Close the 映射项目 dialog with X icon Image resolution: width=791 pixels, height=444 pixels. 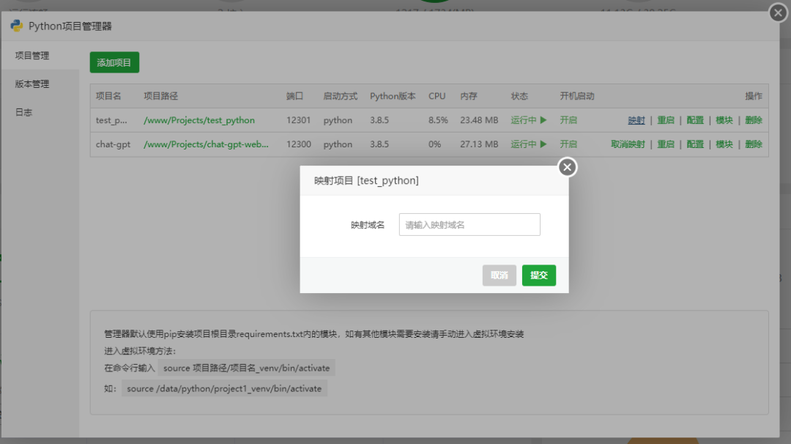(x=567, y=168)
